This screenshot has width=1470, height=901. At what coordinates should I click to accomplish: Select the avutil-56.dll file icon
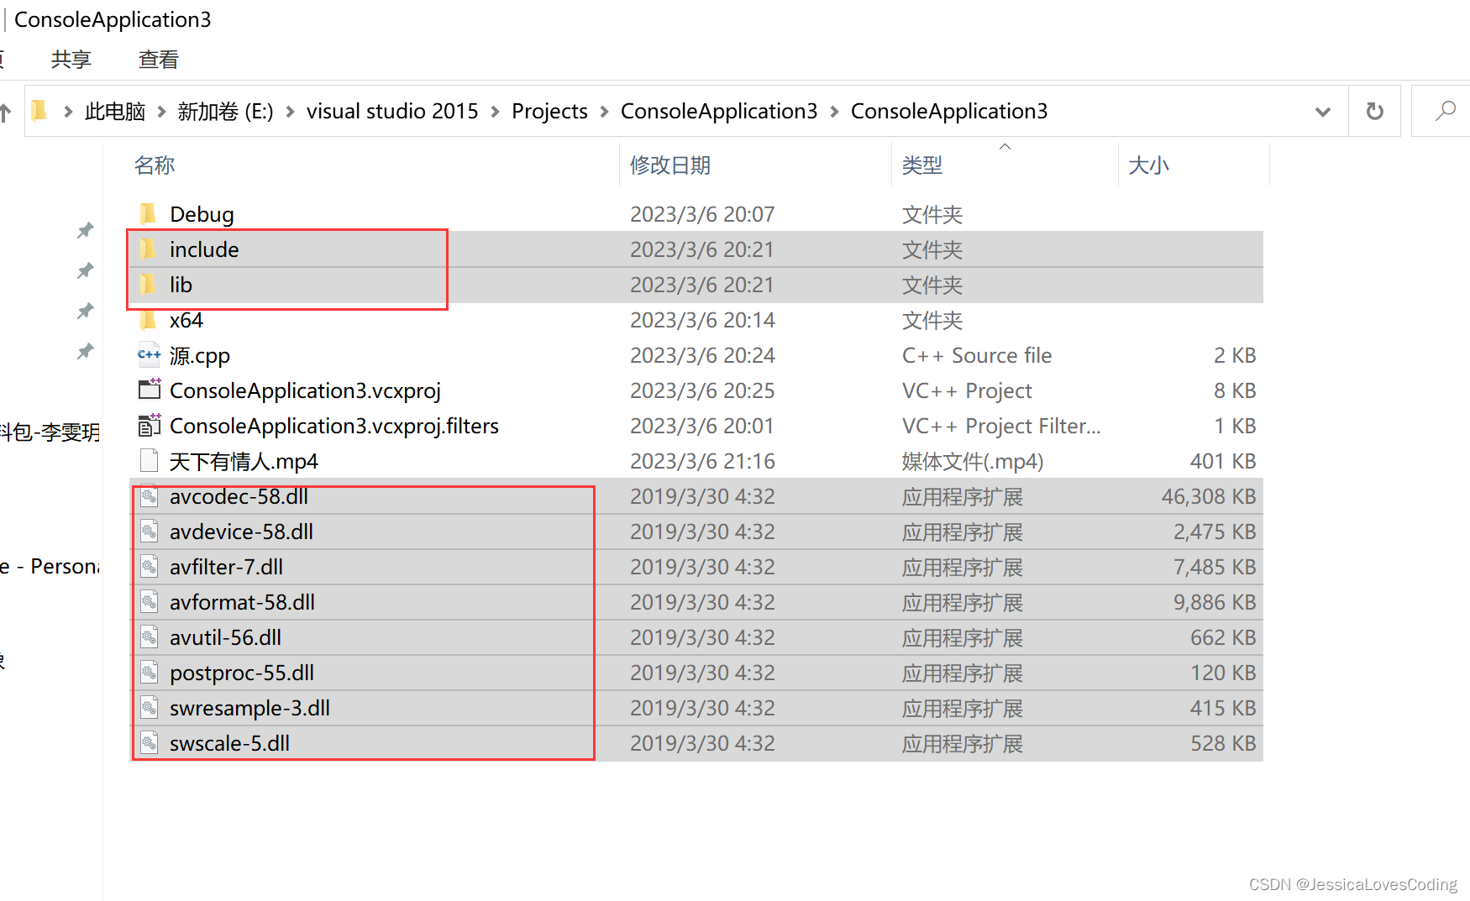click(150, 637)
